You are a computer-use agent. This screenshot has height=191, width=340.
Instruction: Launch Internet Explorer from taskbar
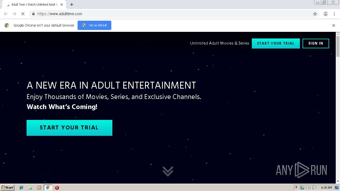[21, 188]
